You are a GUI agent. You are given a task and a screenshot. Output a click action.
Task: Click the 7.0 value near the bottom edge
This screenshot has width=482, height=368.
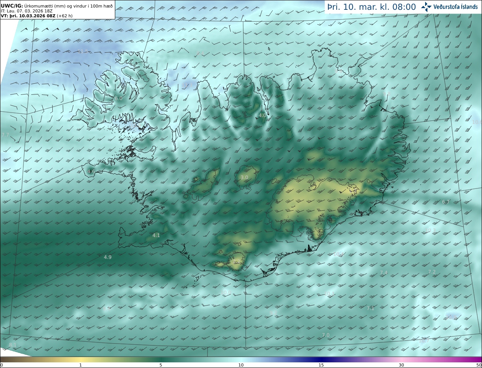pos(326,335)
